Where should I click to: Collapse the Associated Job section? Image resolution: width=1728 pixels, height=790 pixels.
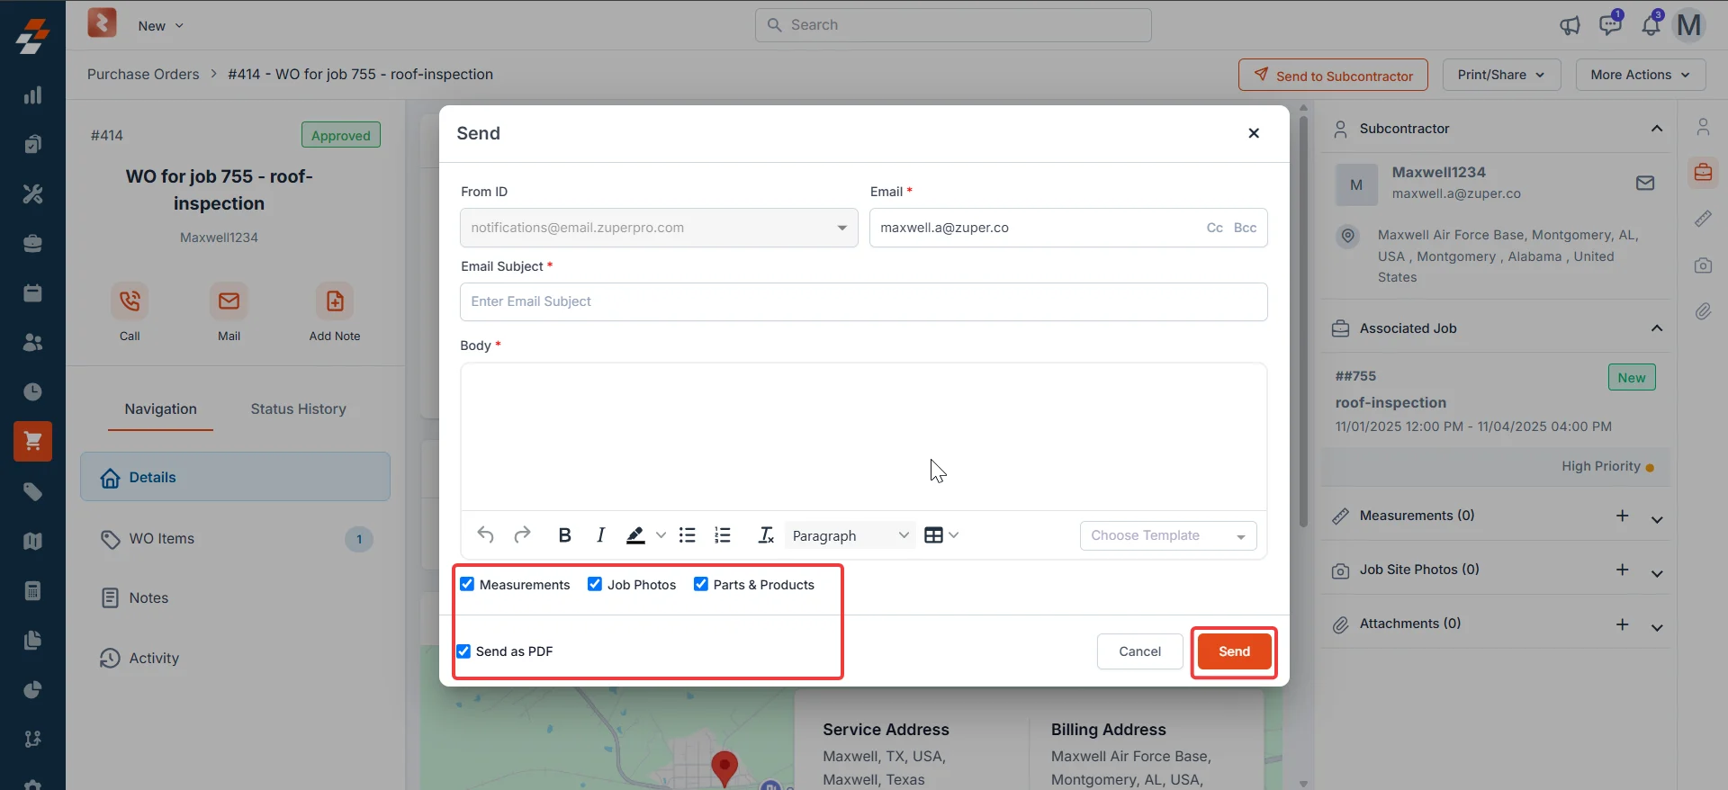(1657, 328)
